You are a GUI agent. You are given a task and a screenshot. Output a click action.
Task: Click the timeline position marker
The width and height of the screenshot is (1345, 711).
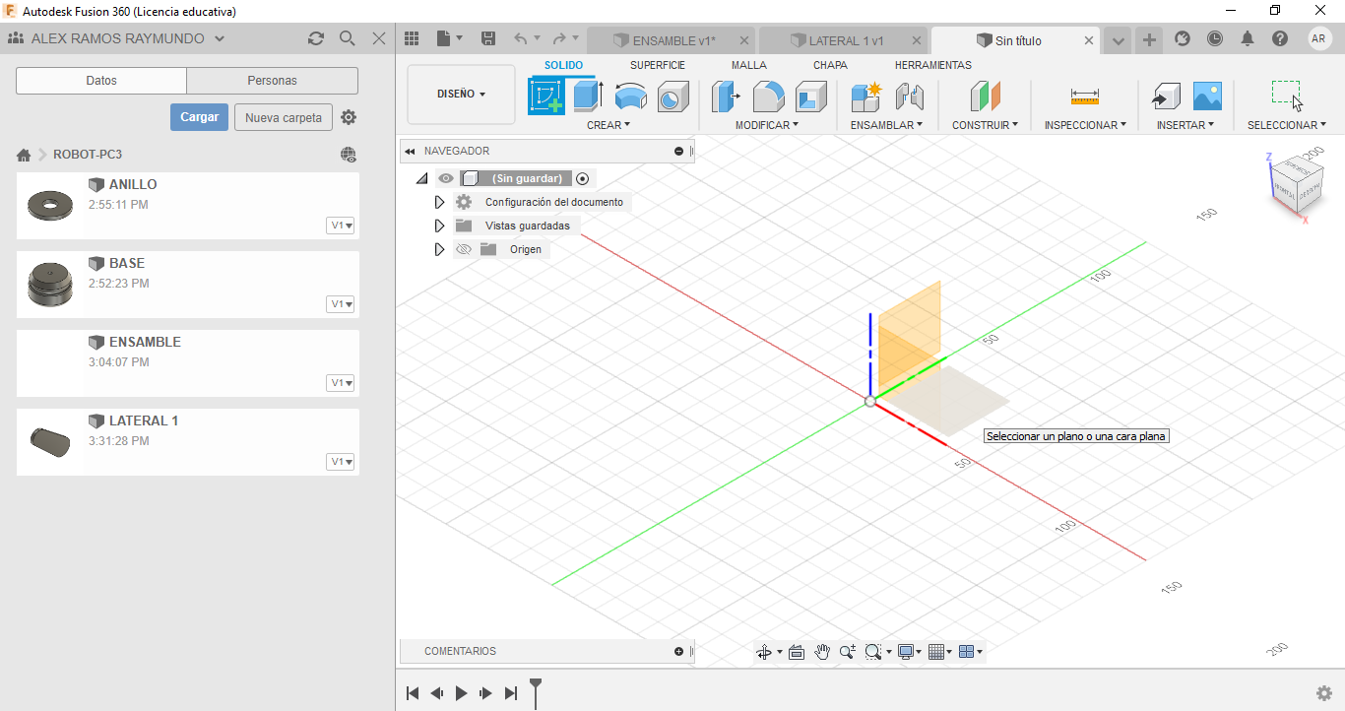(x=536, y=692)
